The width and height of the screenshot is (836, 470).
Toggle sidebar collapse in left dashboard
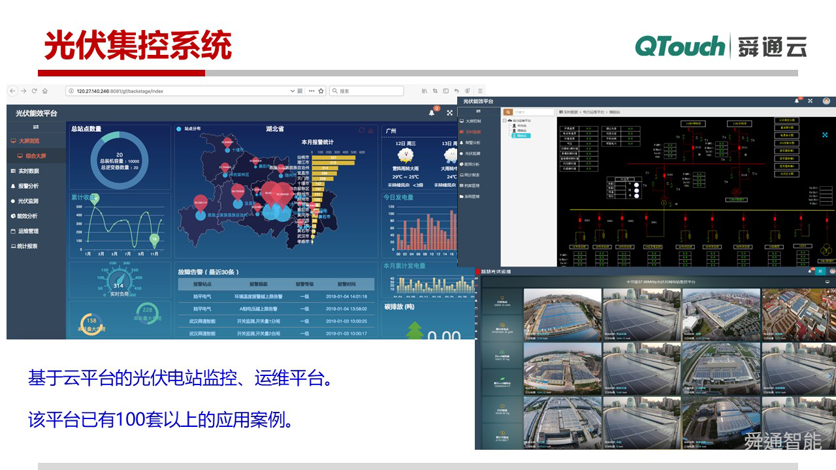tap(36, 127)
